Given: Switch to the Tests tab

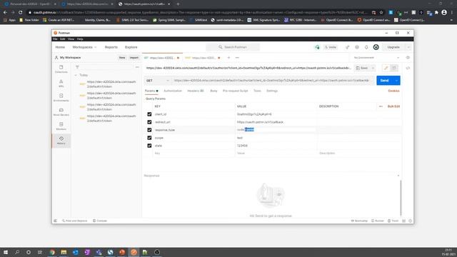Looking at the screenshot, I should tap(257, 91).
